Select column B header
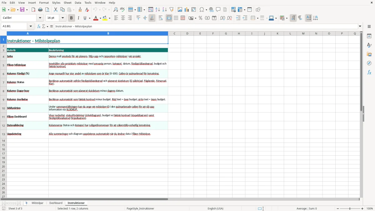This screenshot has height=211, width=375. (x=108, y=33)
